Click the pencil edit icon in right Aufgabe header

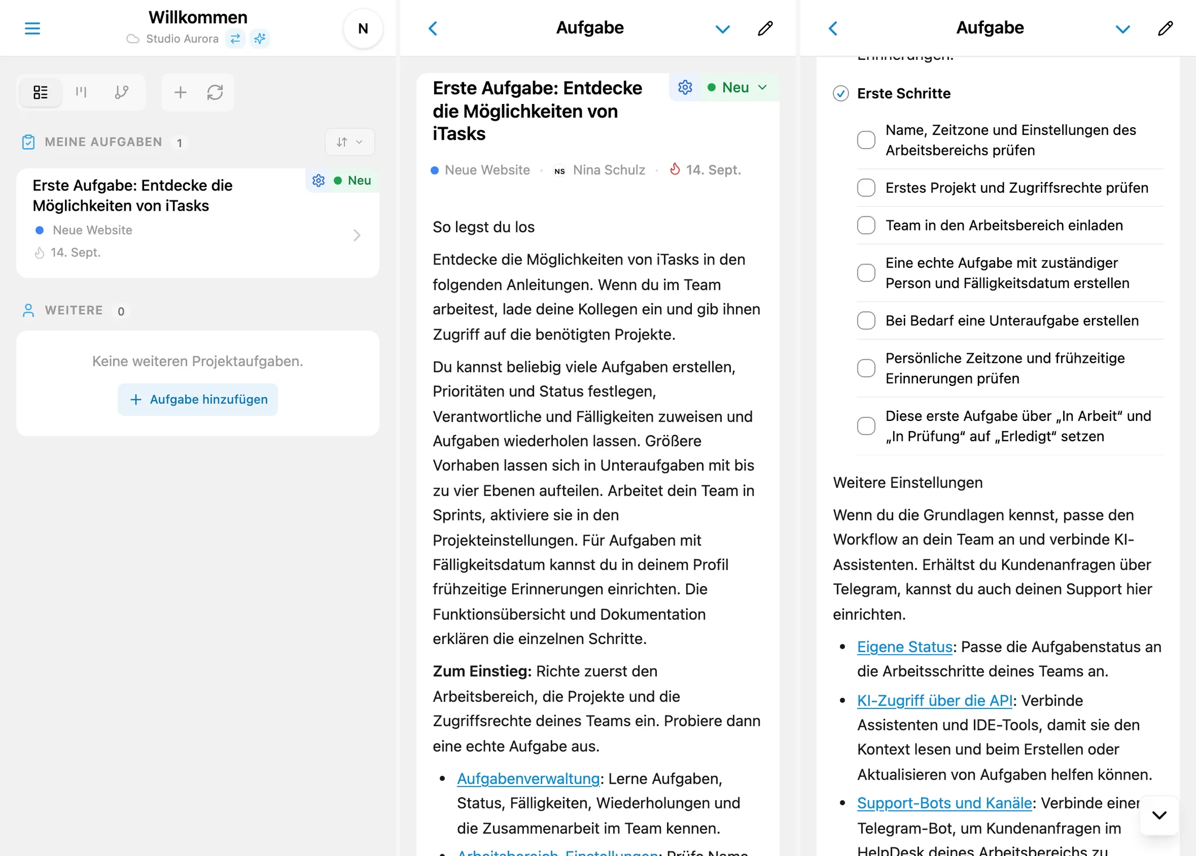(1165, 28)
